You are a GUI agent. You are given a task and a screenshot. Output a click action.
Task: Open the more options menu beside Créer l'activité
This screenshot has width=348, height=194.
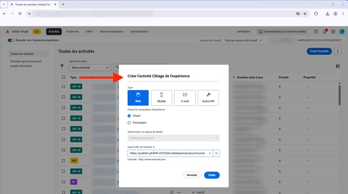[x=338, y=51]
